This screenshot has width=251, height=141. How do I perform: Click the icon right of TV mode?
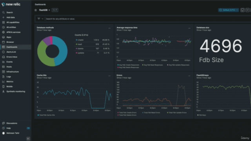pos(247,10)
